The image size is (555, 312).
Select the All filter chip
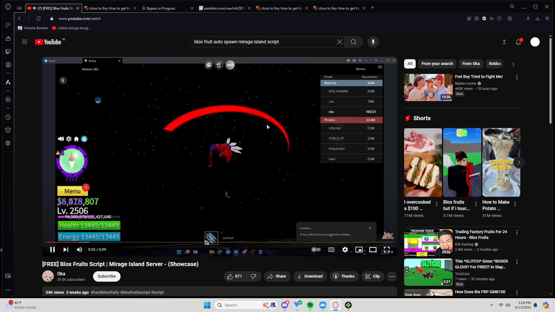pyautogui.click(x=410, y=64)
